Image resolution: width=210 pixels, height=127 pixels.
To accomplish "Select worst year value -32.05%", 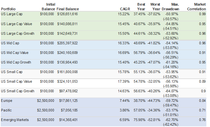I will [x=154, y=81].
